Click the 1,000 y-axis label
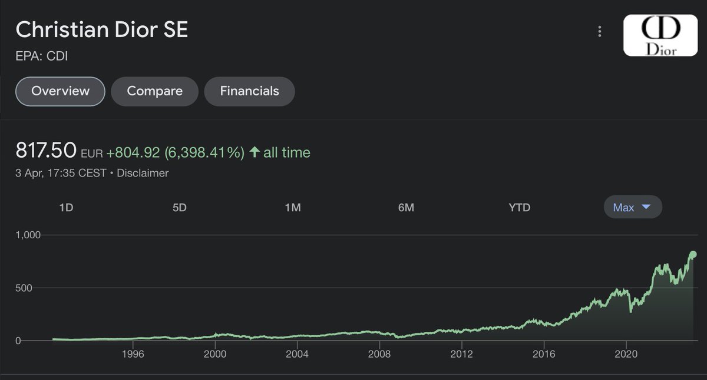Image resolution: width=707 pixels, height=380 pixels. [28, 235]
